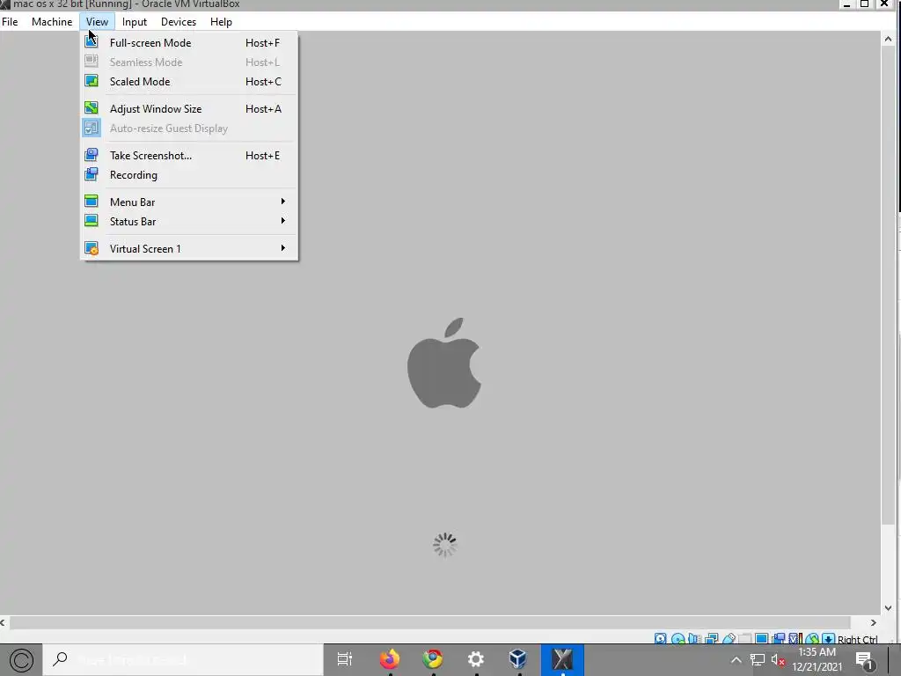Click the Mac OS X VM taskbar button
Screen dimensions: 901x676
[x=562, y=659]
